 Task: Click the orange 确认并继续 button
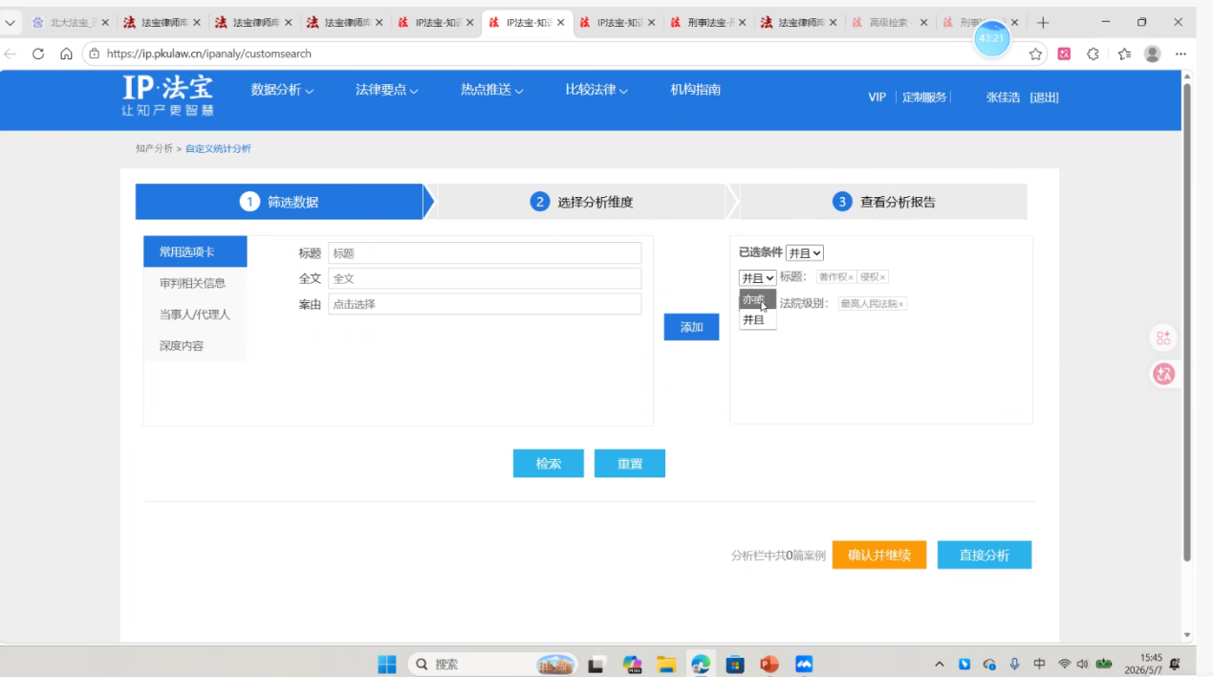click(x=879, y=555)
